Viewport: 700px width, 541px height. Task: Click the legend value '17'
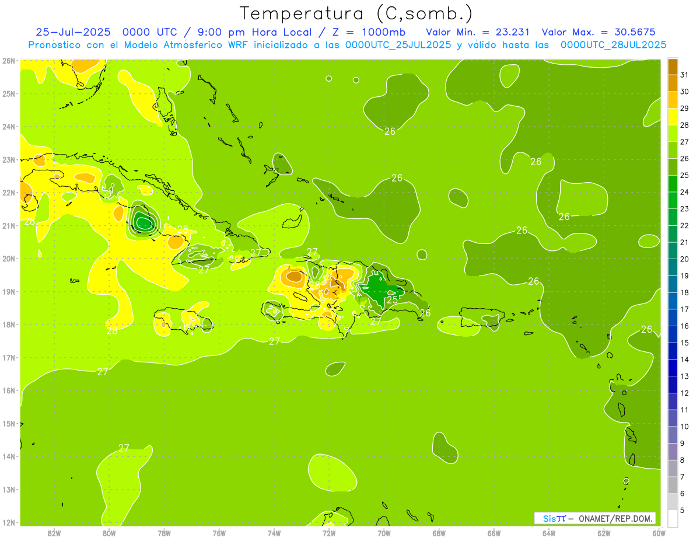(684, 309)
